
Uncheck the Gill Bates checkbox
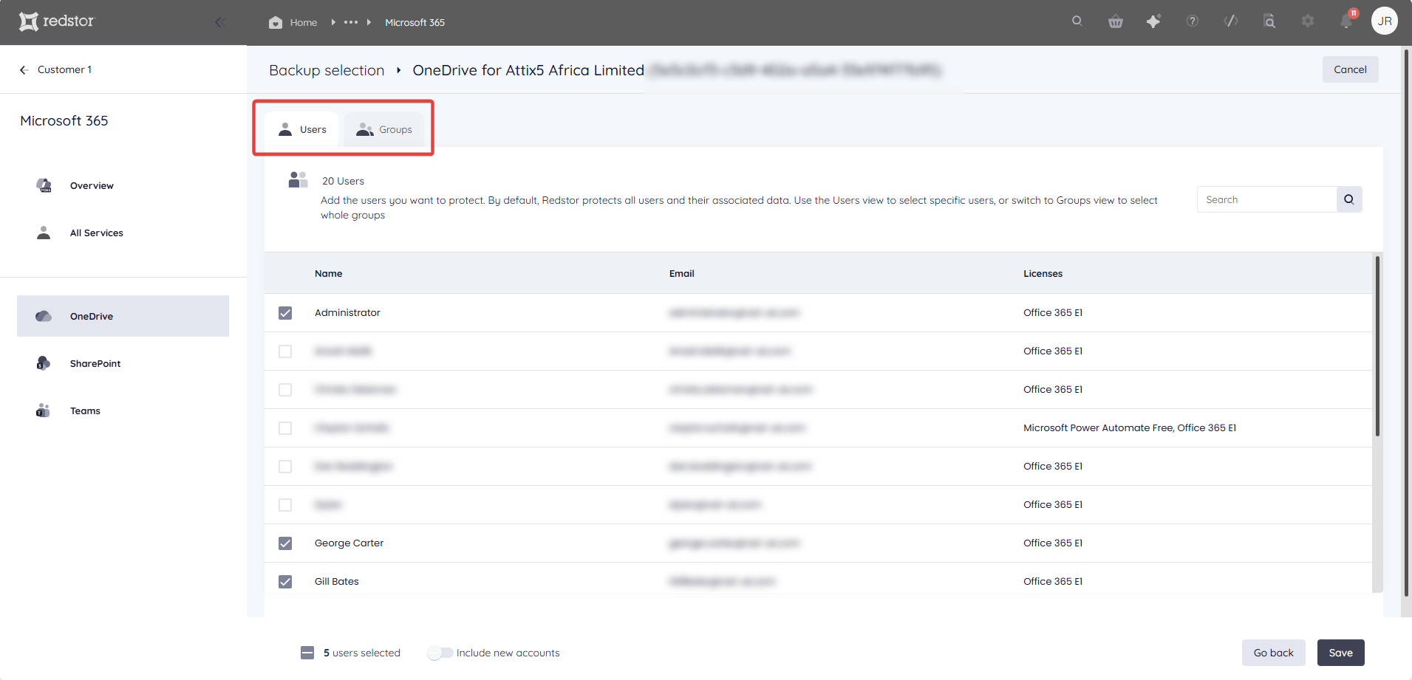[x=285, y=582]
